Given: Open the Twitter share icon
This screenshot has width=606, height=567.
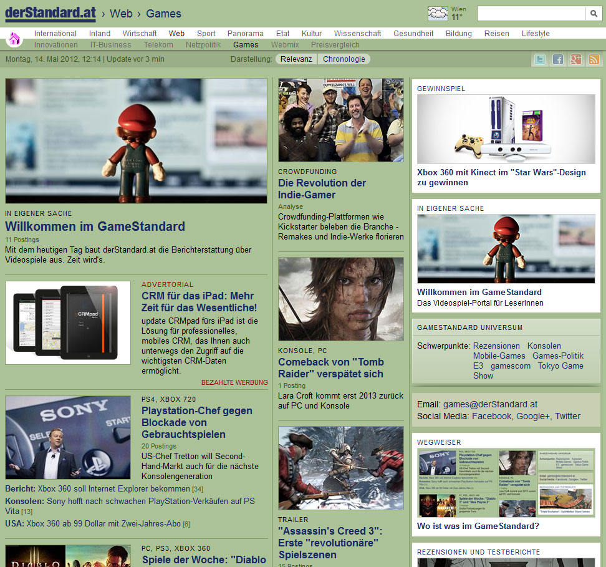Looking at the screenshot, I should (539, 59).
